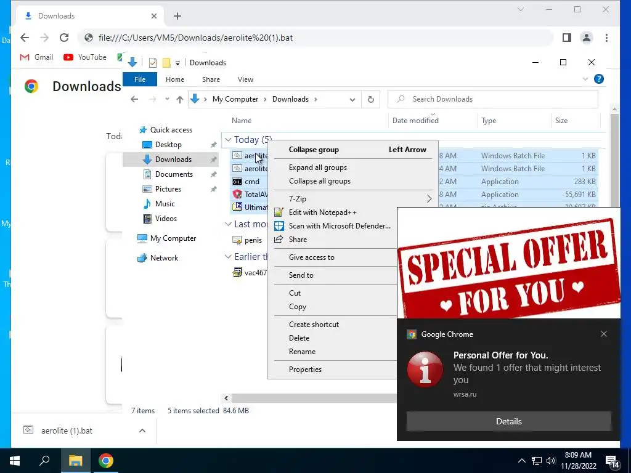
Task: Choose Edit with Notepad++
Action: 322,212
